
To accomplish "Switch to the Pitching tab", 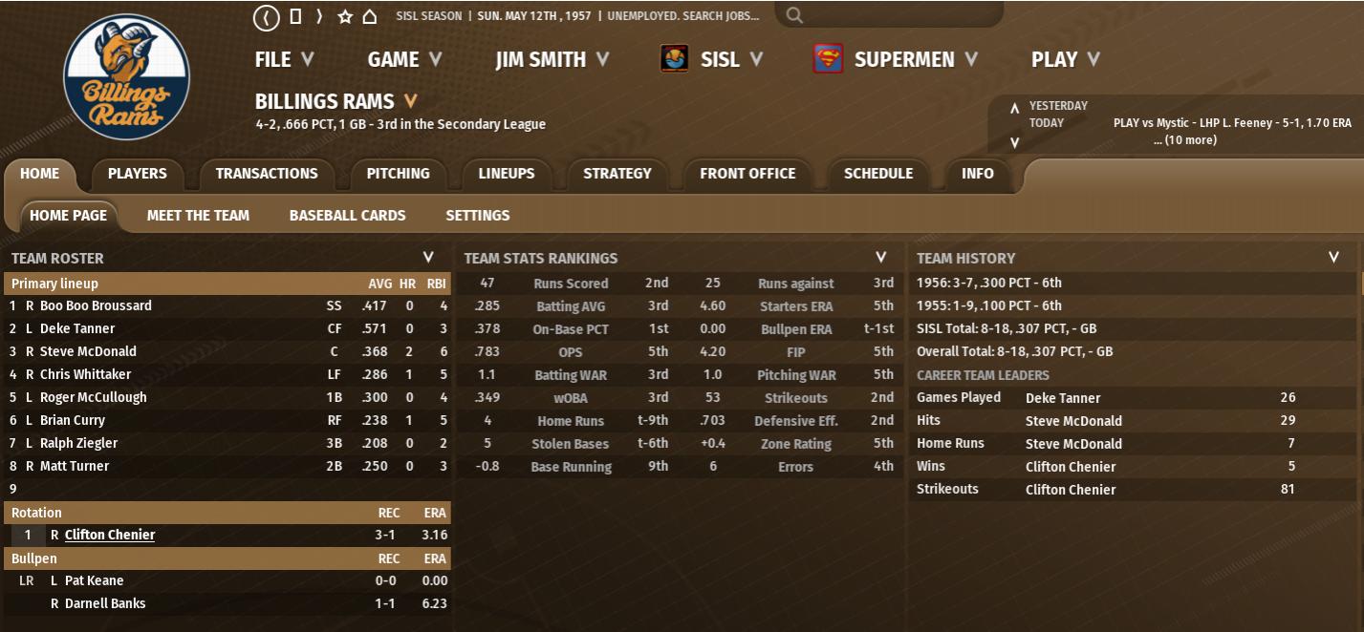I will click(x=398, y=174).
